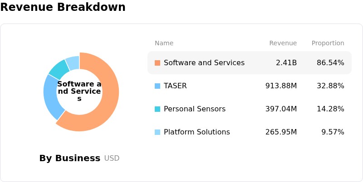Image resolution: width=363 pixels, height=182 pixels.
Task: Click the Revenue column header
Action: click(283, 43)
